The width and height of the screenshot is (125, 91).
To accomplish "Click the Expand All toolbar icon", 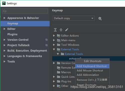I will point(55,30).
